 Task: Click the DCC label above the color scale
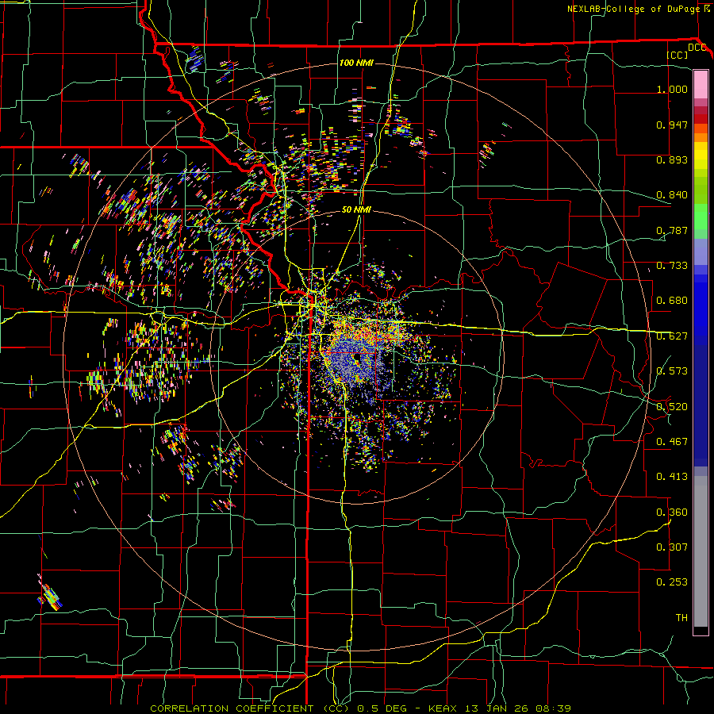click(x=697, y=48)
